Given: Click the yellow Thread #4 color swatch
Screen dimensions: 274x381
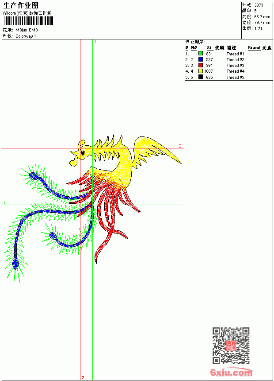Looking at the screenshot, I should 201,71.
